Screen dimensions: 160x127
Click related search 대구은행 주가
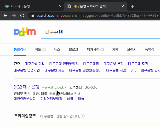pos(138,64)
